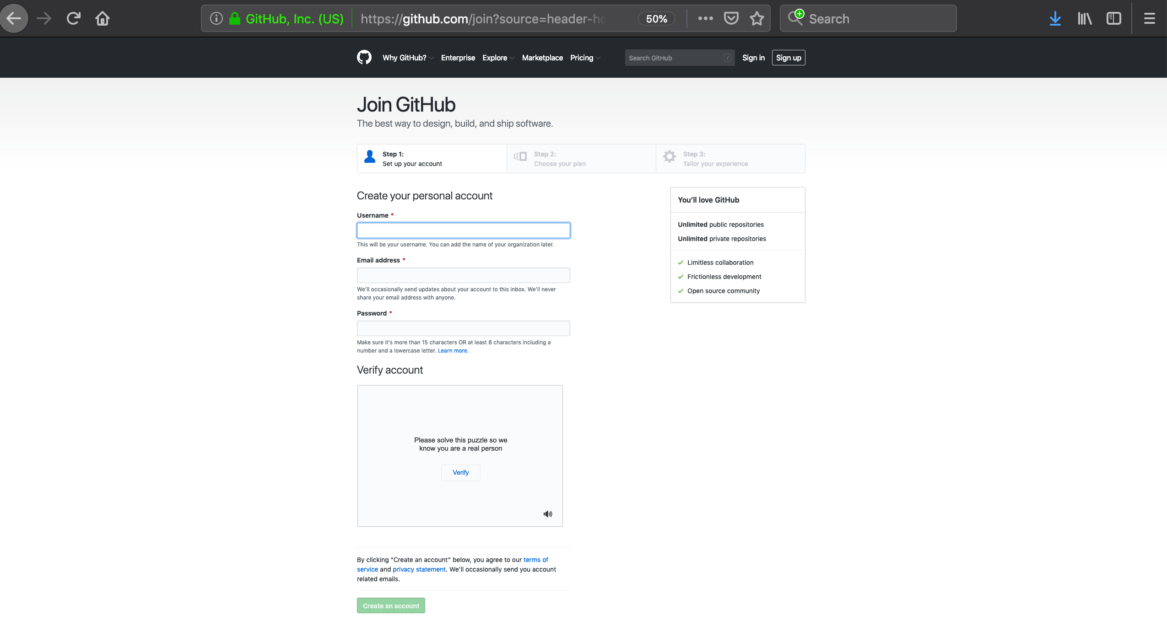
Task: Click the audio challenge speaker icon
Action: point(548,514)
